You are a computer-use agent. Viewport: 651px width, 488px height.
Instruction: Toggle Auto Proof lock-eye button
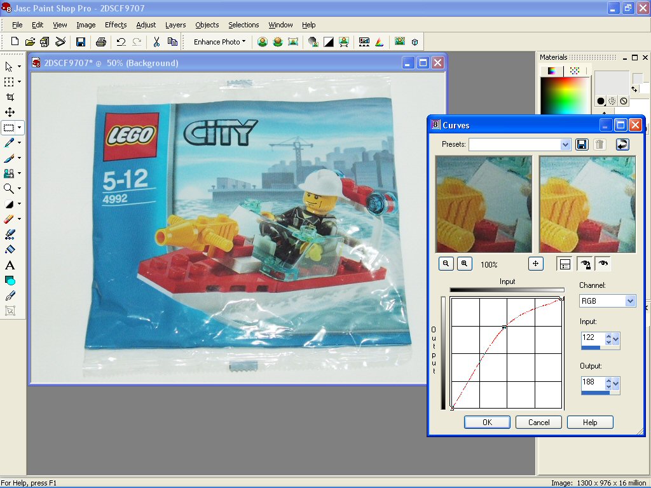click(586, 264)
